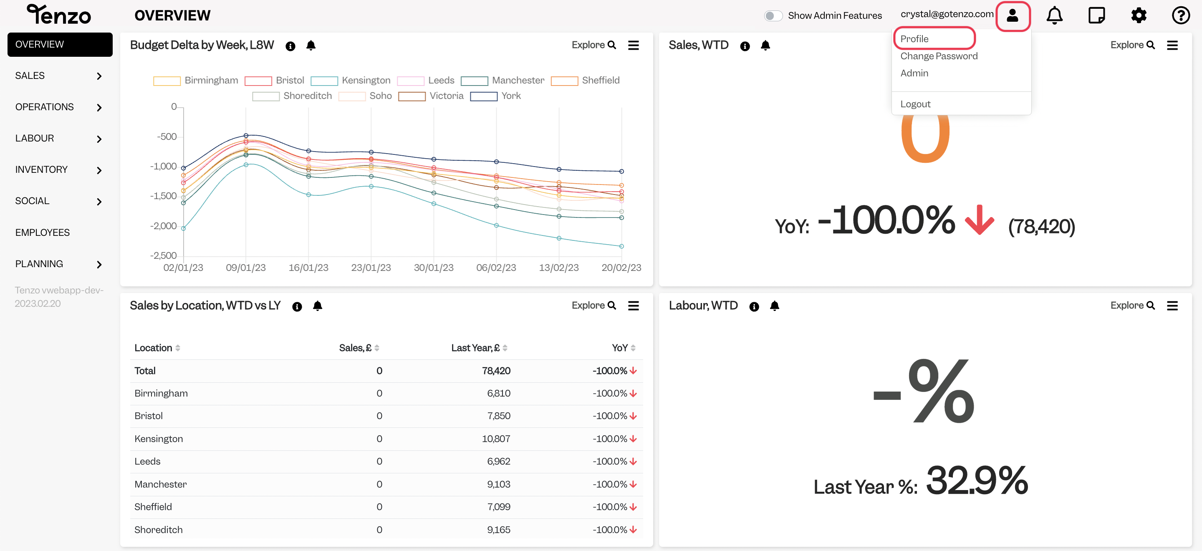Toggle Kensington series in chart legend
Viewport: 1202px width, 551px height.
[351, 80]
